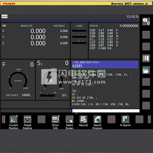Click the ABSOLUTE column header
153x153 pixels.
coord(27,26)
